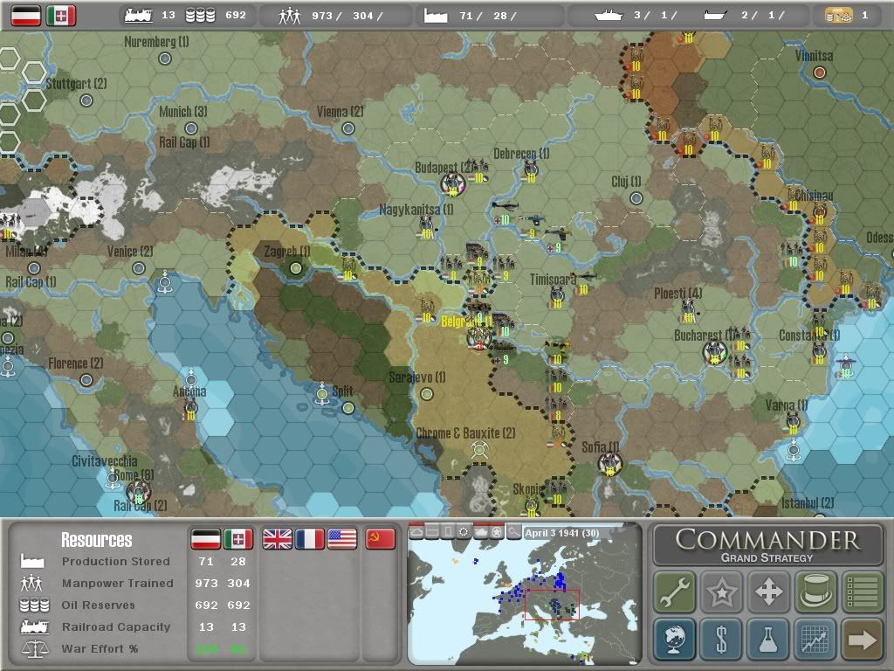Open the dollar sign purchase screen
The height and width of the screenshot is (671, 894).
[721, 639]
